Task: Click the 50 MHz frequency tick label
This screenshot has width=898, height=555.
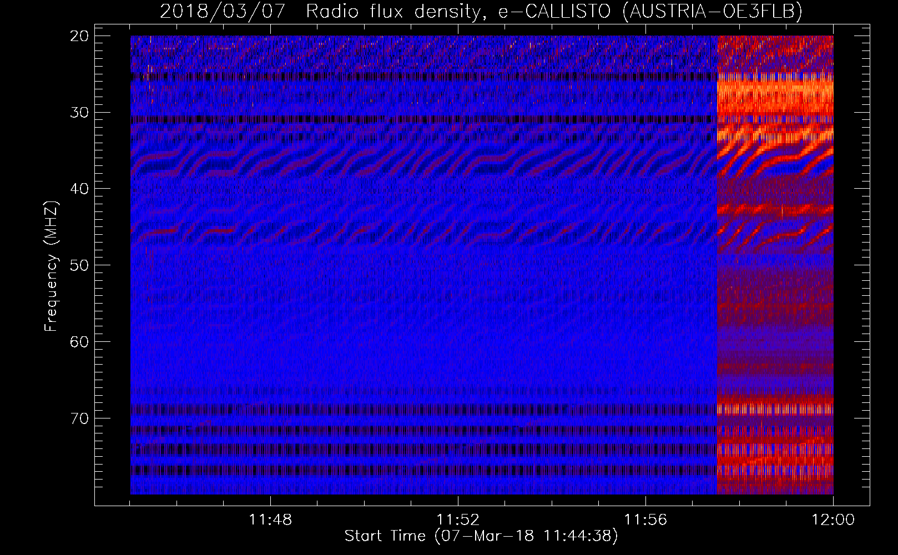Action: [80, 265]
